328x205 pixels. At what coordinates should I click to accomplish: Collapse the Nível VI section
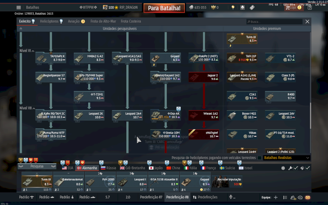(33, 51)
